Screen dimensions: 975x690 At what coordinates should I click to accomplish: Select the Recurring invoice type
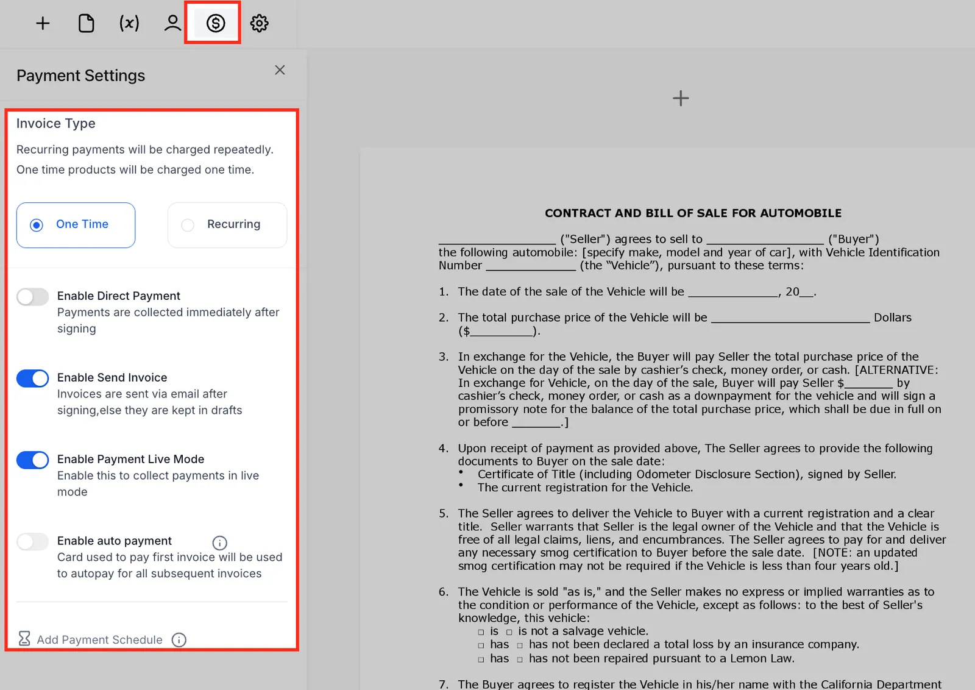click(x=227, y=225)
